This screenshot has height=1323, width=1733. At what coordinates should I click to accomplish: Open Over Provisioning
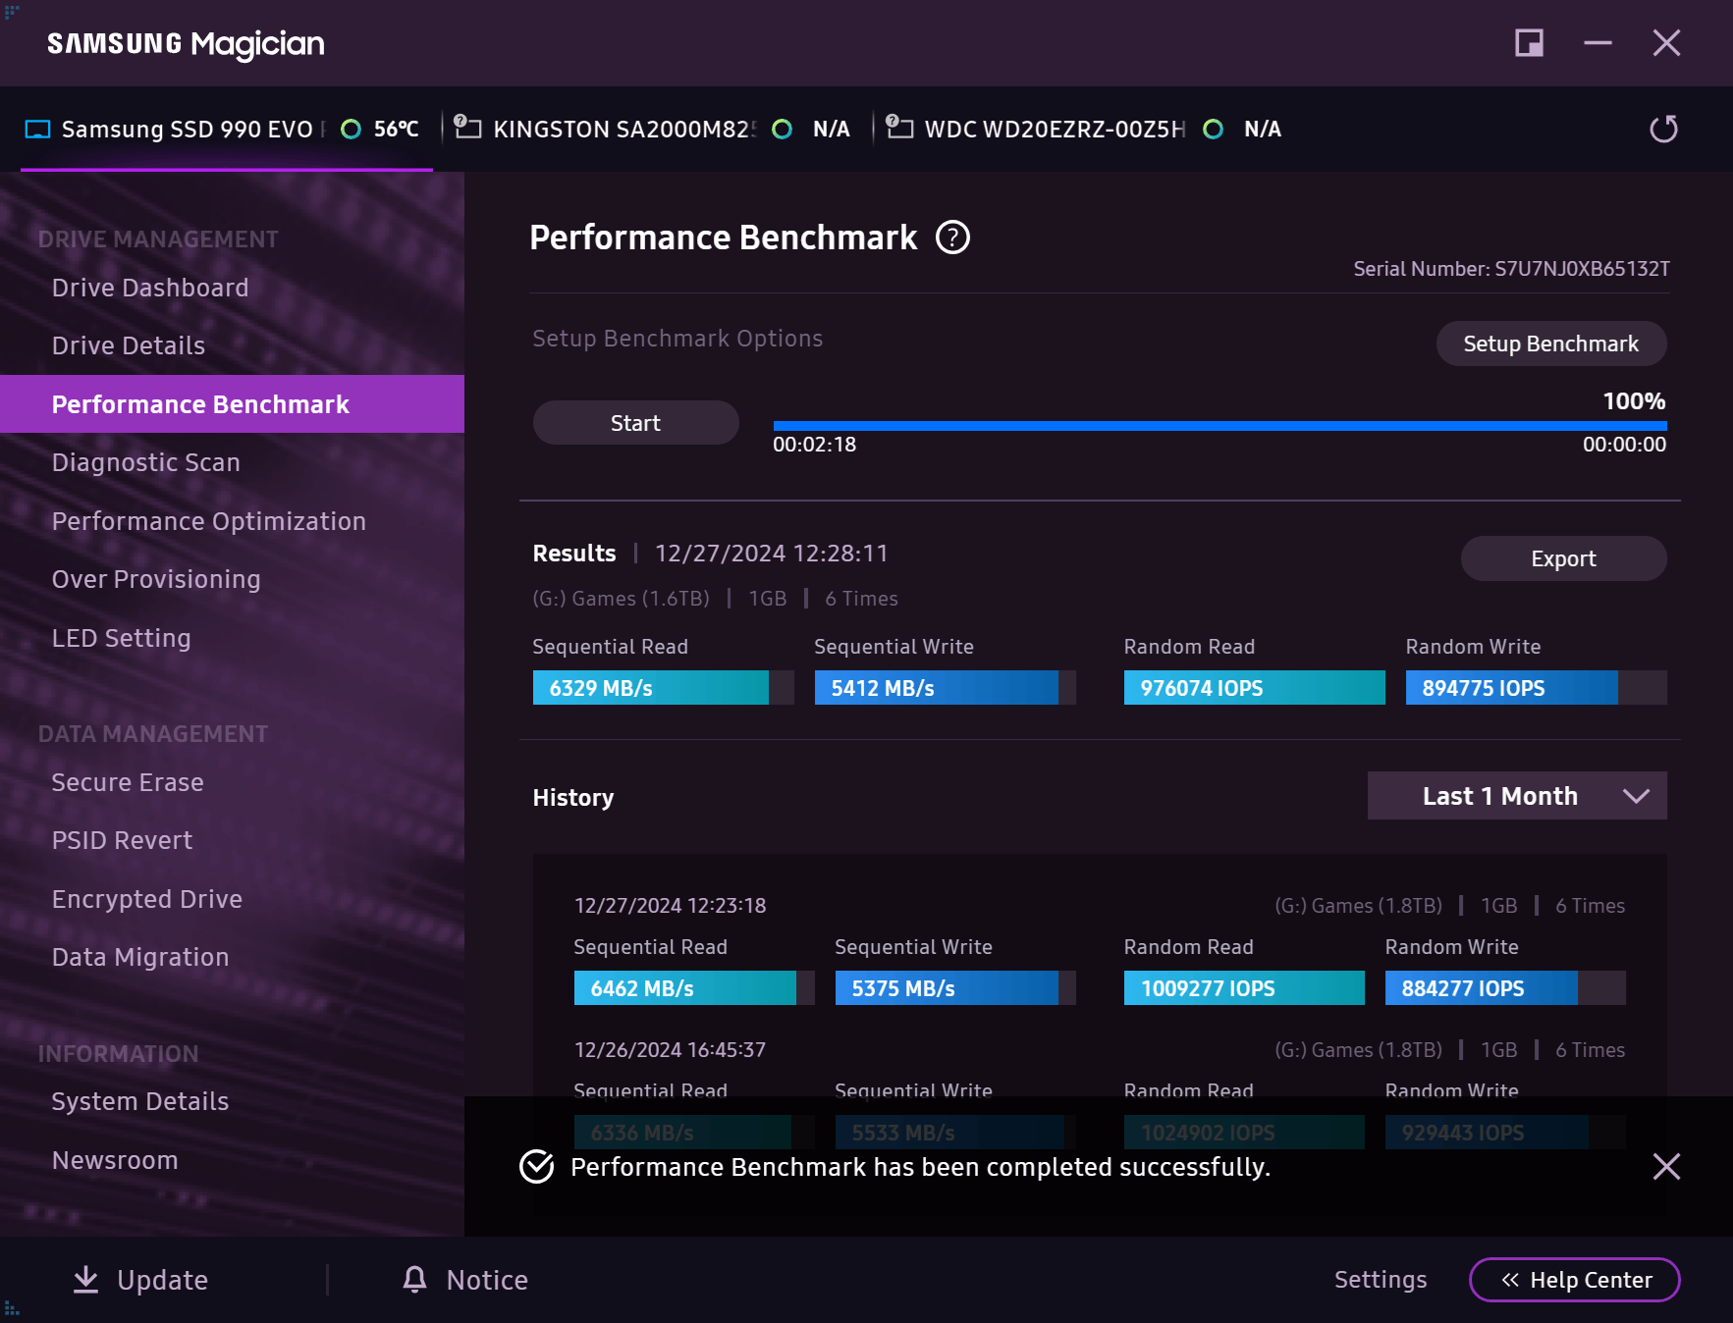(x=156, y=579)
